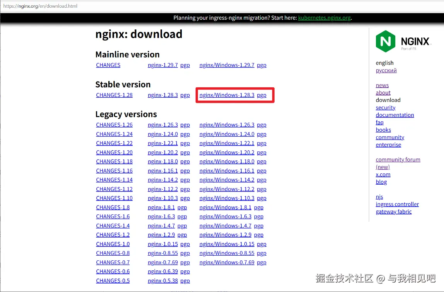The width and height of the screenshot is (444, 292).
Task: Open CHANGES-1.28 stable changelog
Action: pos(114,95)
